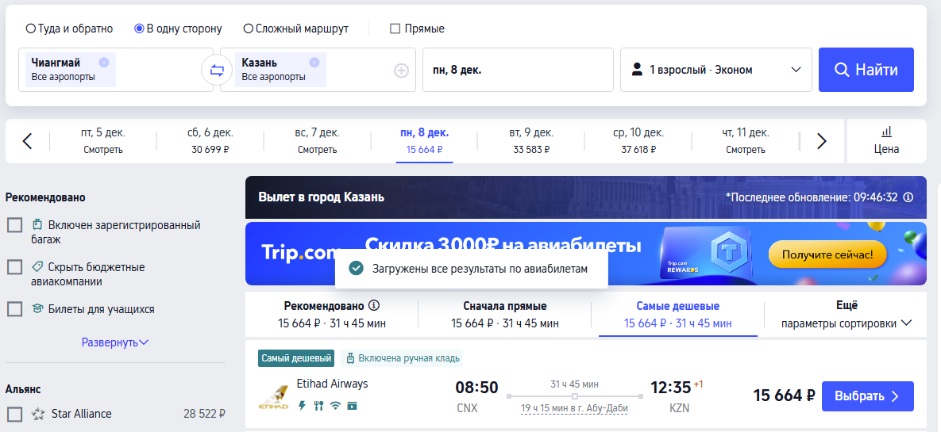Click info icon beside last update time
This screenshot has height=432, width=941.
point(908,197)
